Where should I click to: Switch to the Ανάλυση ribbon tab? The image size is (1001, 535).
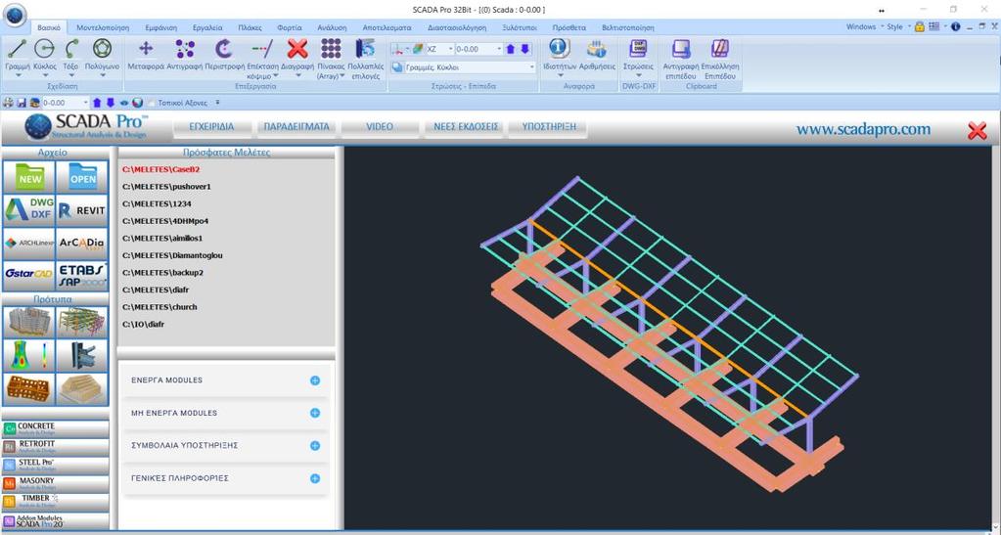[x=332, y=27]
